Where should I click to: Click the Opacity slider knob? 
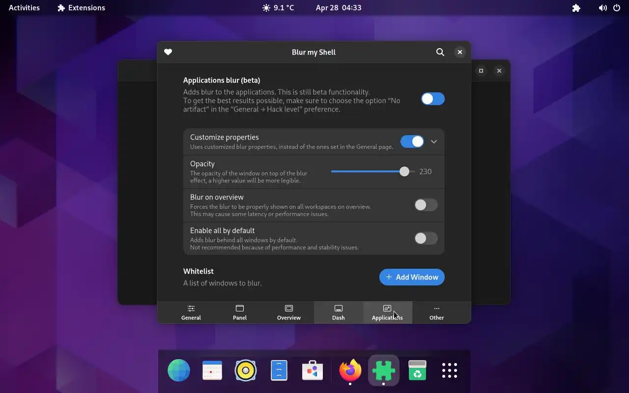click(404, 171)
